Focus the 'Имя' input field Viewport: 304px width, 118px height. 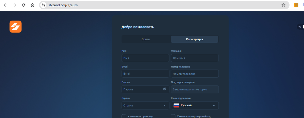pos(145,58)
